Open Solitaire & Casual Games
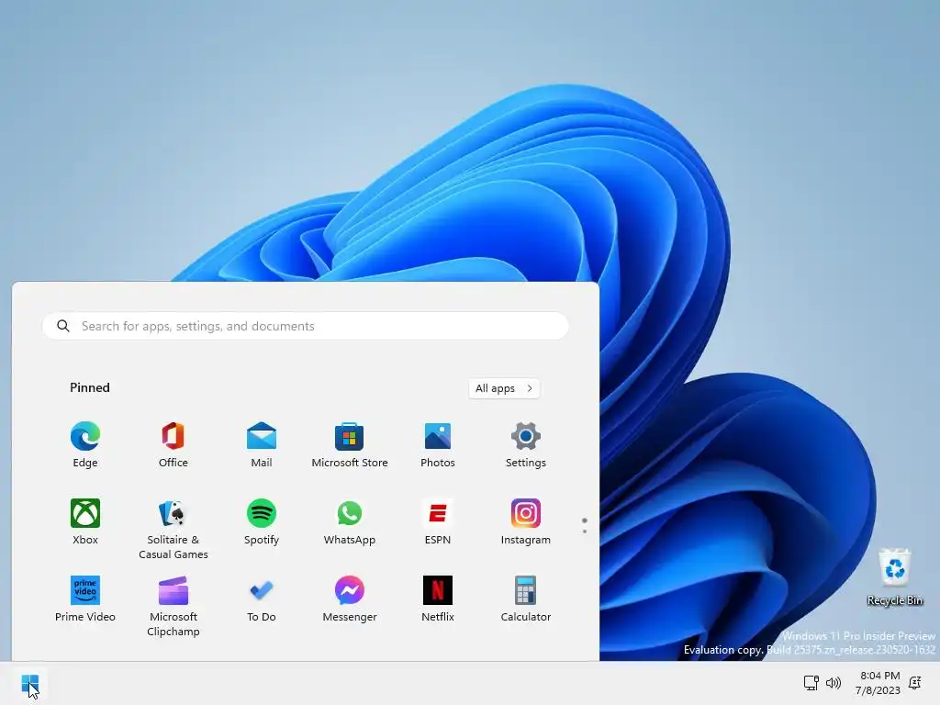 point(173,529)
